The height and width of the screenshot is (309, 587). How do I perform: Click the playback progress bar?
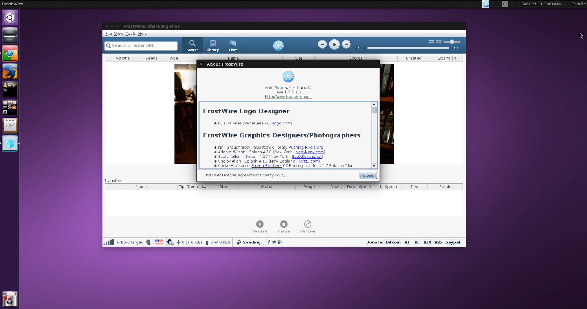click(x=408, y=48)
